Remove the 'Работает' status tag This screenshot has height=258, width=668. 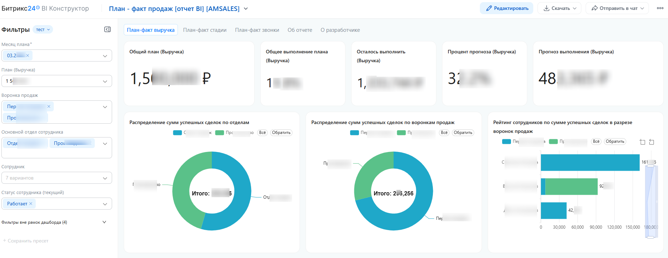point(31,204)
